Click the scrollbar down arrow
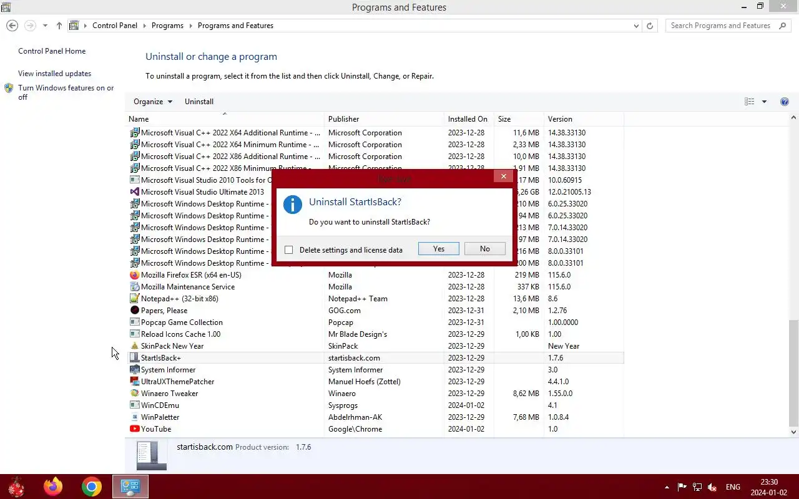 click(x=793, y=432)
